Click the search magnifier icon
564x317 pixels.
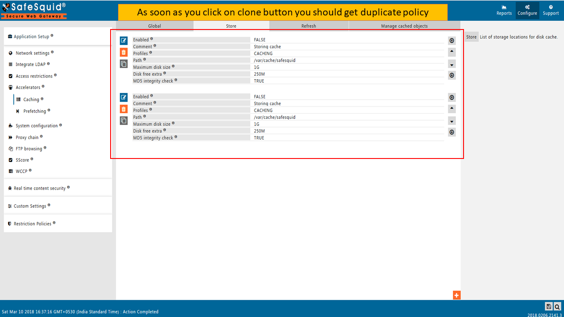557,306
